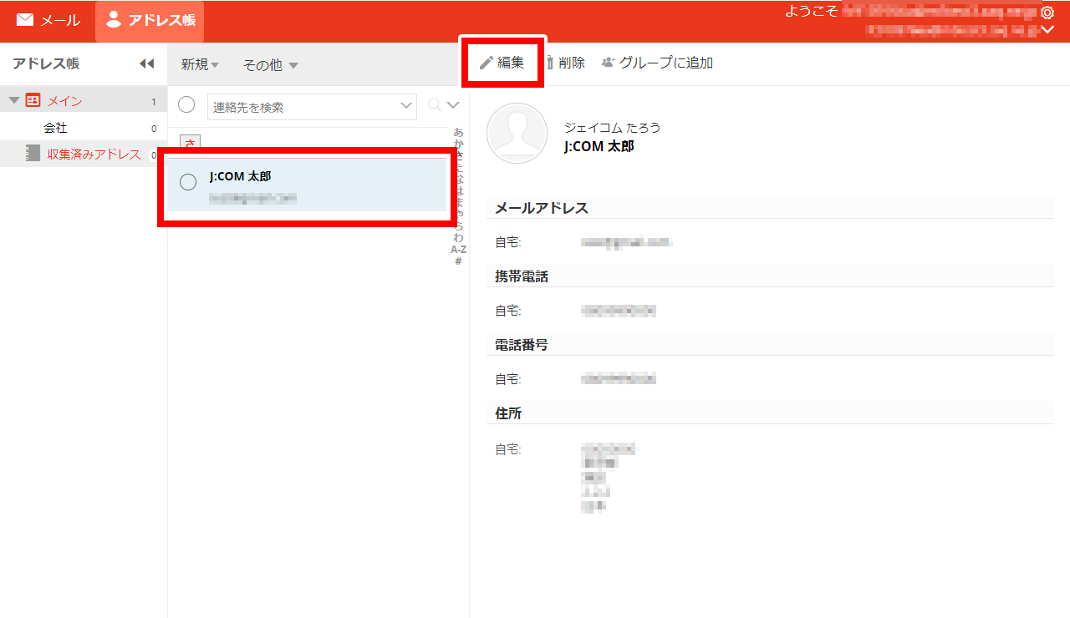
Task: Open the 新規 dropdown menu
Action: (200, 64)
